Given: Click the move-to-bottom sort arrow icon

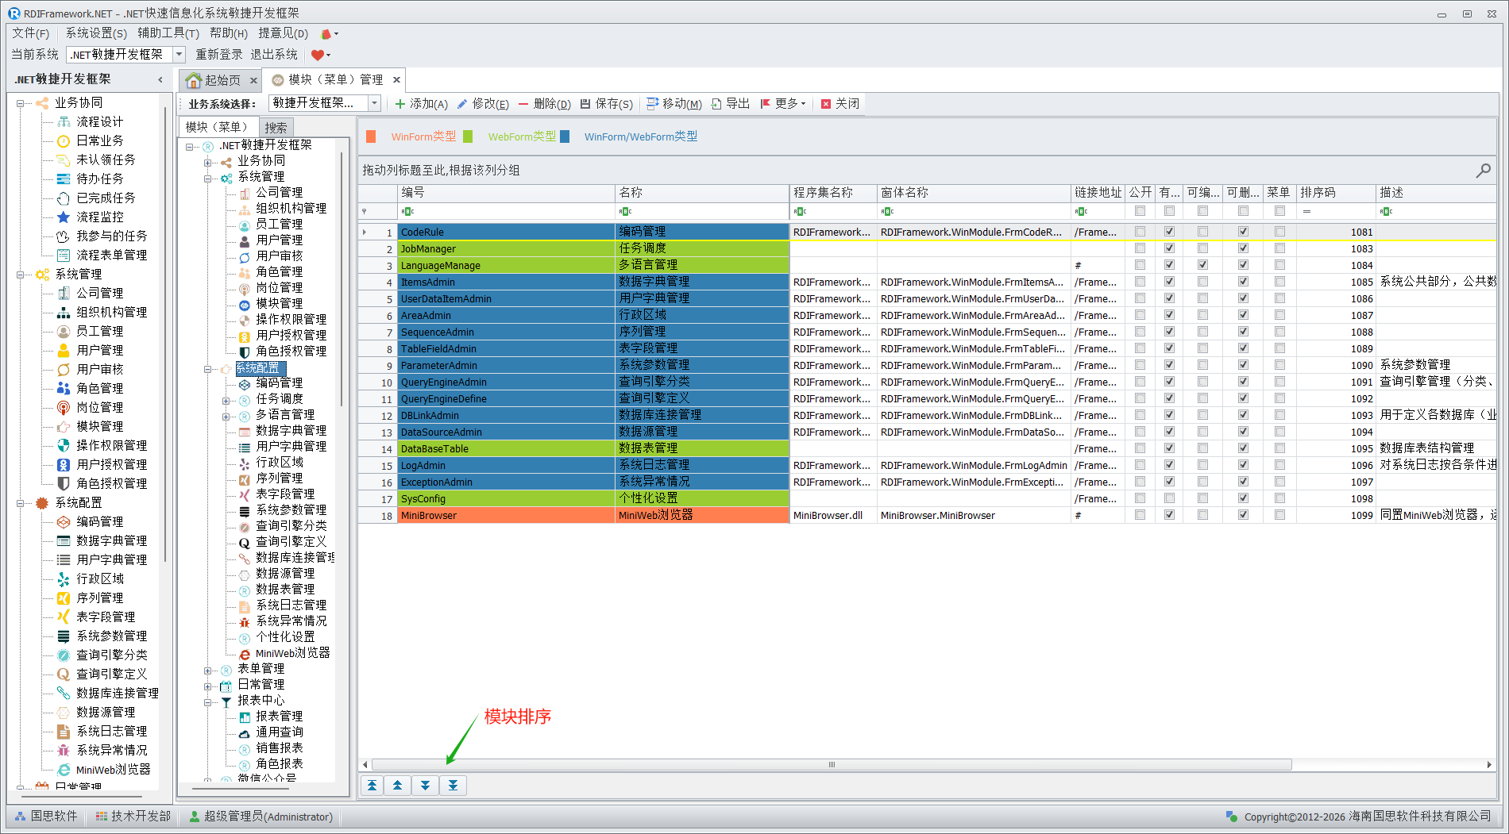Looking at the screenshot, I should click(x=453, y=786).
